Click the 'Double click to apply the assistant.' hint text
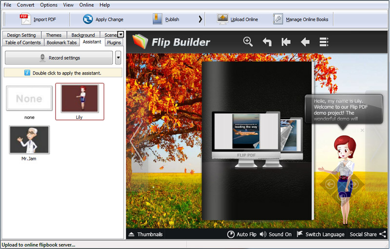Screen dimensions: 390x249 coord(67,73)
